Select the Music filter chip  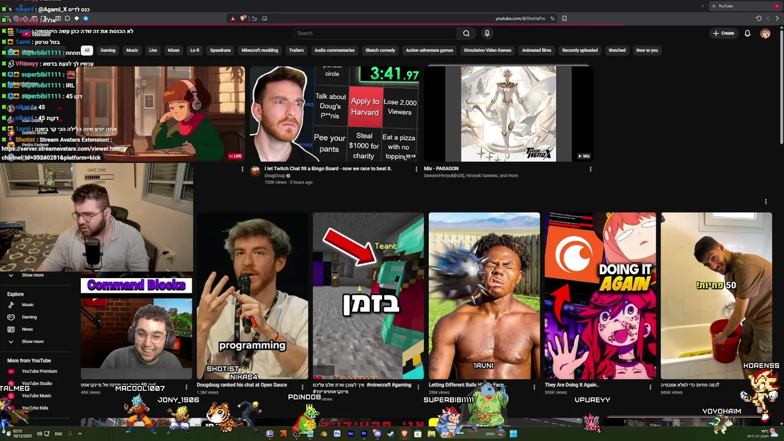tap(132, 50)
